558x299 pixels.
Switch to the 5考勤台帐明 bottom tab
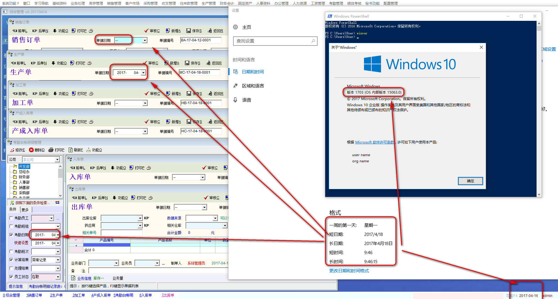[x=123, y=295]
